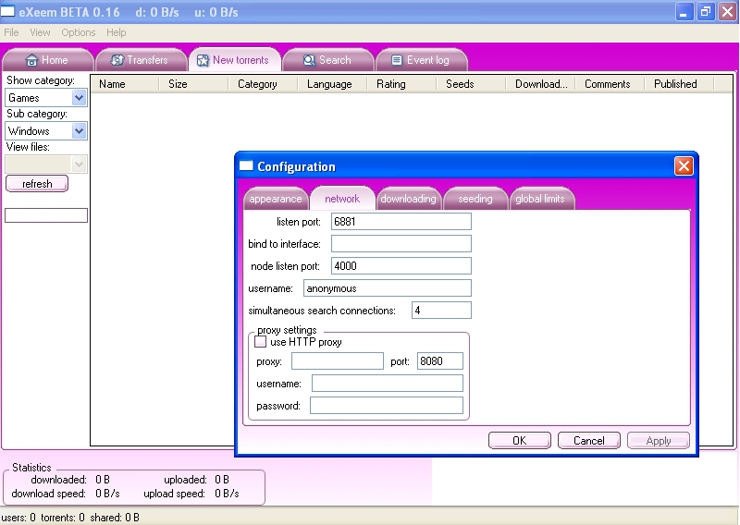
Task: Click the Transfers tab arrows icon
Action: coord(117,60)
